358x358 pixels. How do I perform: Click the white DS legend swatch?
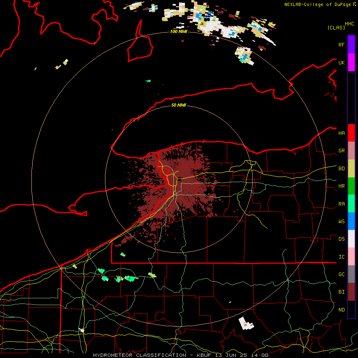[351, 239]
